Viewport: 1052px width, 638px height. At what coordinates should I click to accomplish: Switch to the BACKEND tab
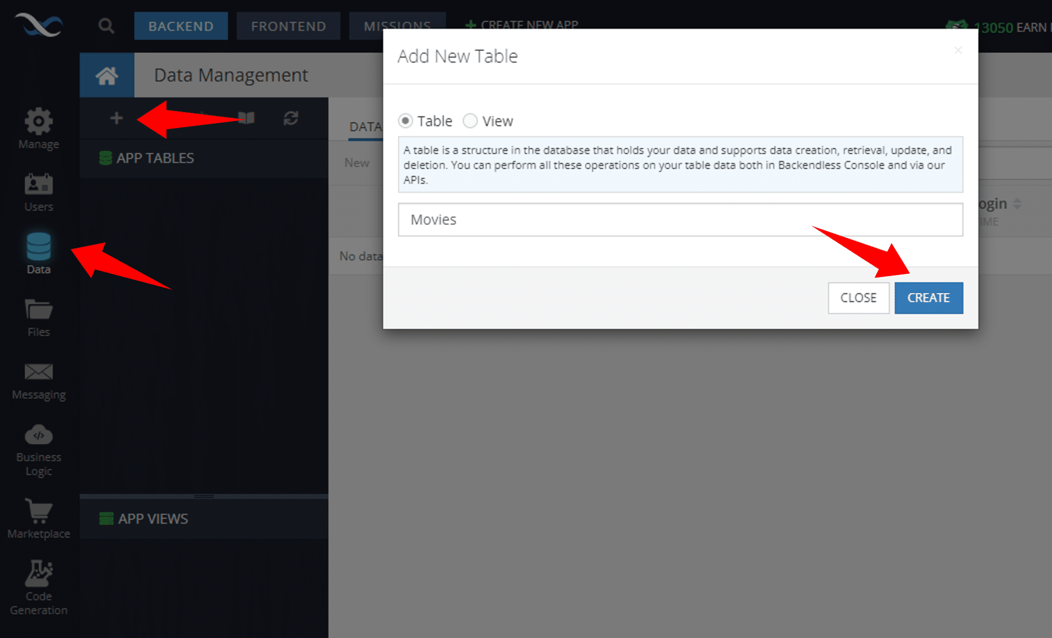181,26
